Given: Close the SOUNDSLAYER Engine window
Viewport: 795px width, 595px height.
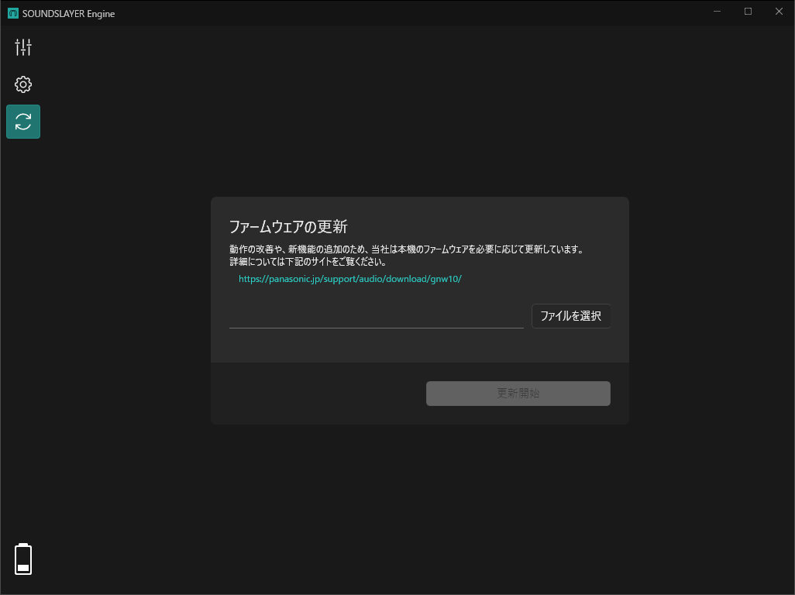Looking at the screenshot, I should (x=779, y=12).
